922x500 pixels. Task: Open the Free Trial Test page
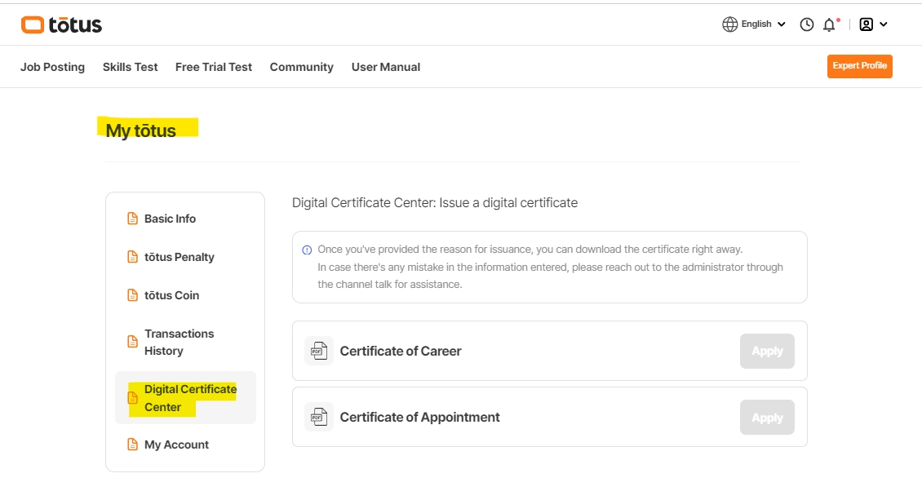pyautogui.click(x=214, y=67)
